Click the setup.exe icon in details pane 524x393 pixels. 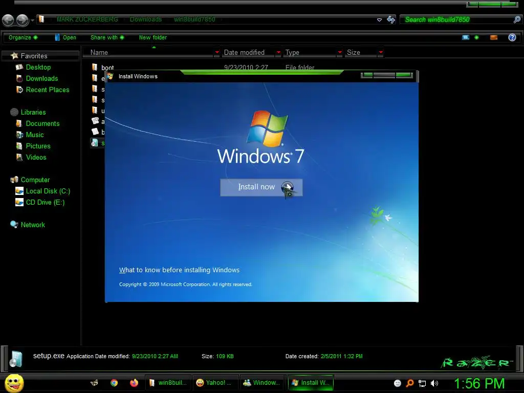point(16,359)
